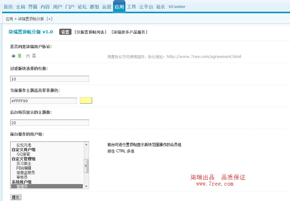Select the 否 radio button

(28, 56)
